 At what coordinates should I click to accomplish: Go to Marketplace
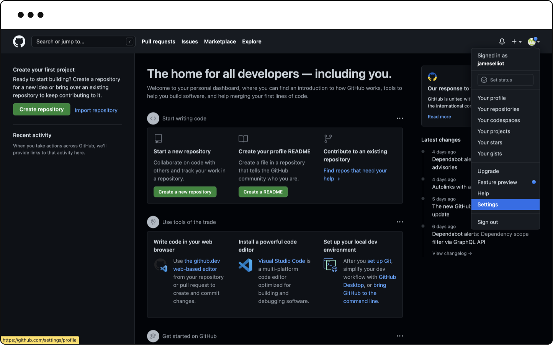click(x=220, y=41)
